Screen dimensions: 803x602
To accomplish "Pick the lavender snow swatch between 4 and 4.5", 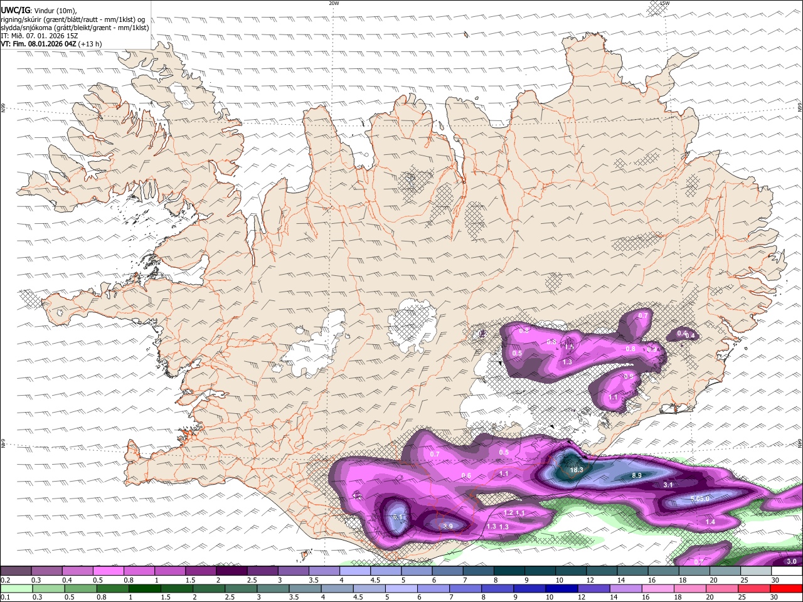I will [x=354, y=571].
